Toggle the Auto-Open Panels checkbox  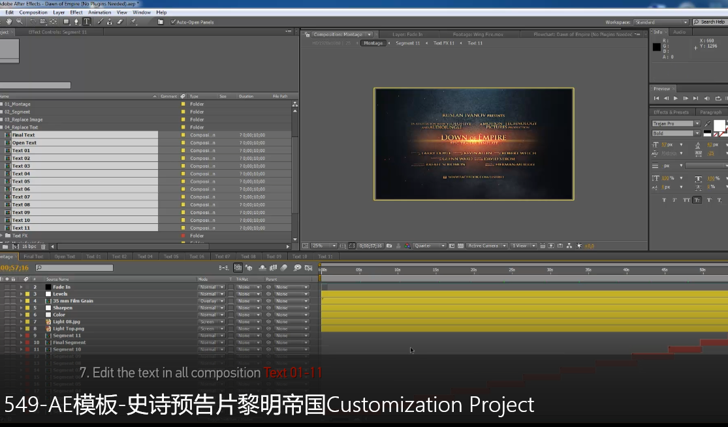pyautogui.click(x=173, y=22)
